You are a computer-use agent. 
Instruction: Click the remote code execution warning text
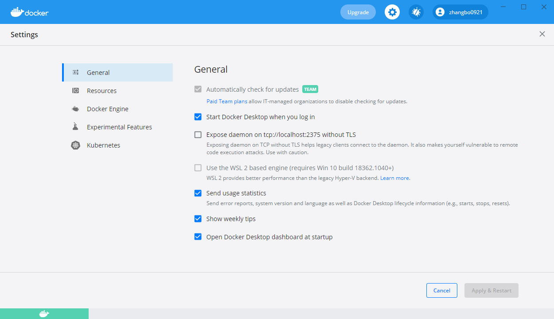click(x=362, y=148)
